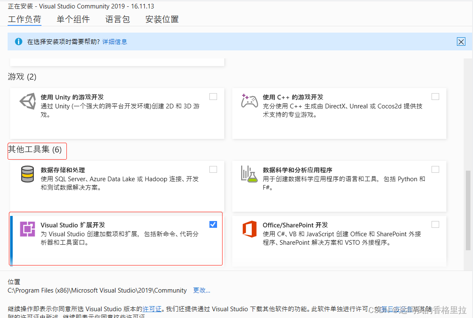The width and height of the screenshot is (473, 318).
Task: Click the 游戏 (2) section heading
Action: click(x=22, y=77)
